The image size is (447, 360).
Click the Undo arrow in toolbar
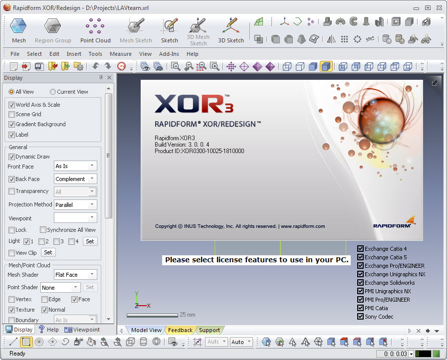(x=95, y=66)
